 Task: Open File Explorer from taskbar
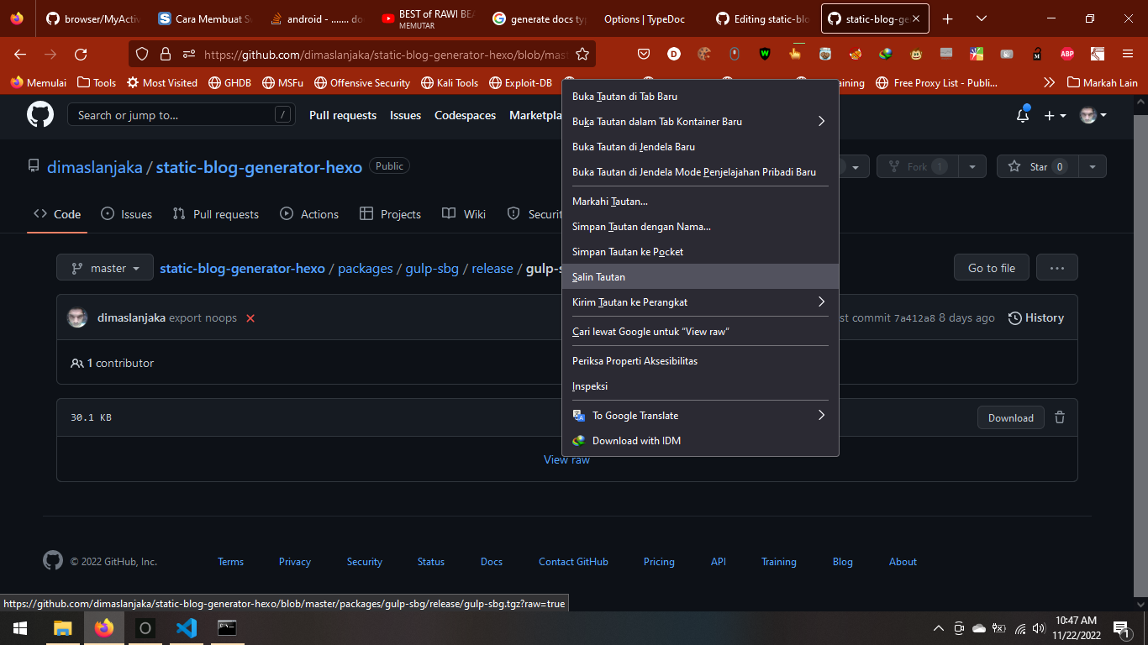click(x=63, y=627)
